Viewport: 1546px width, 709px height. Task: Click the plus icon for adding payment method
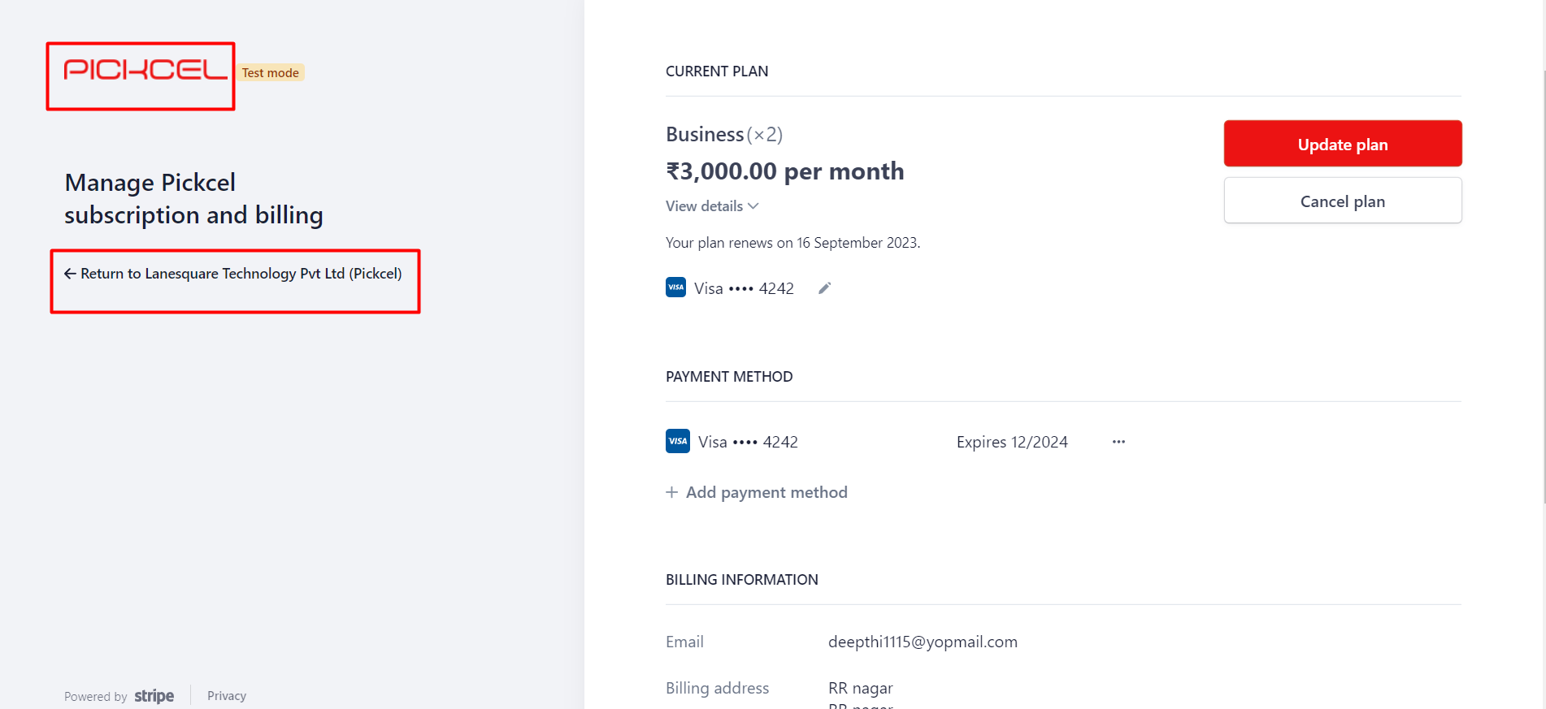(x=672, y=492)
